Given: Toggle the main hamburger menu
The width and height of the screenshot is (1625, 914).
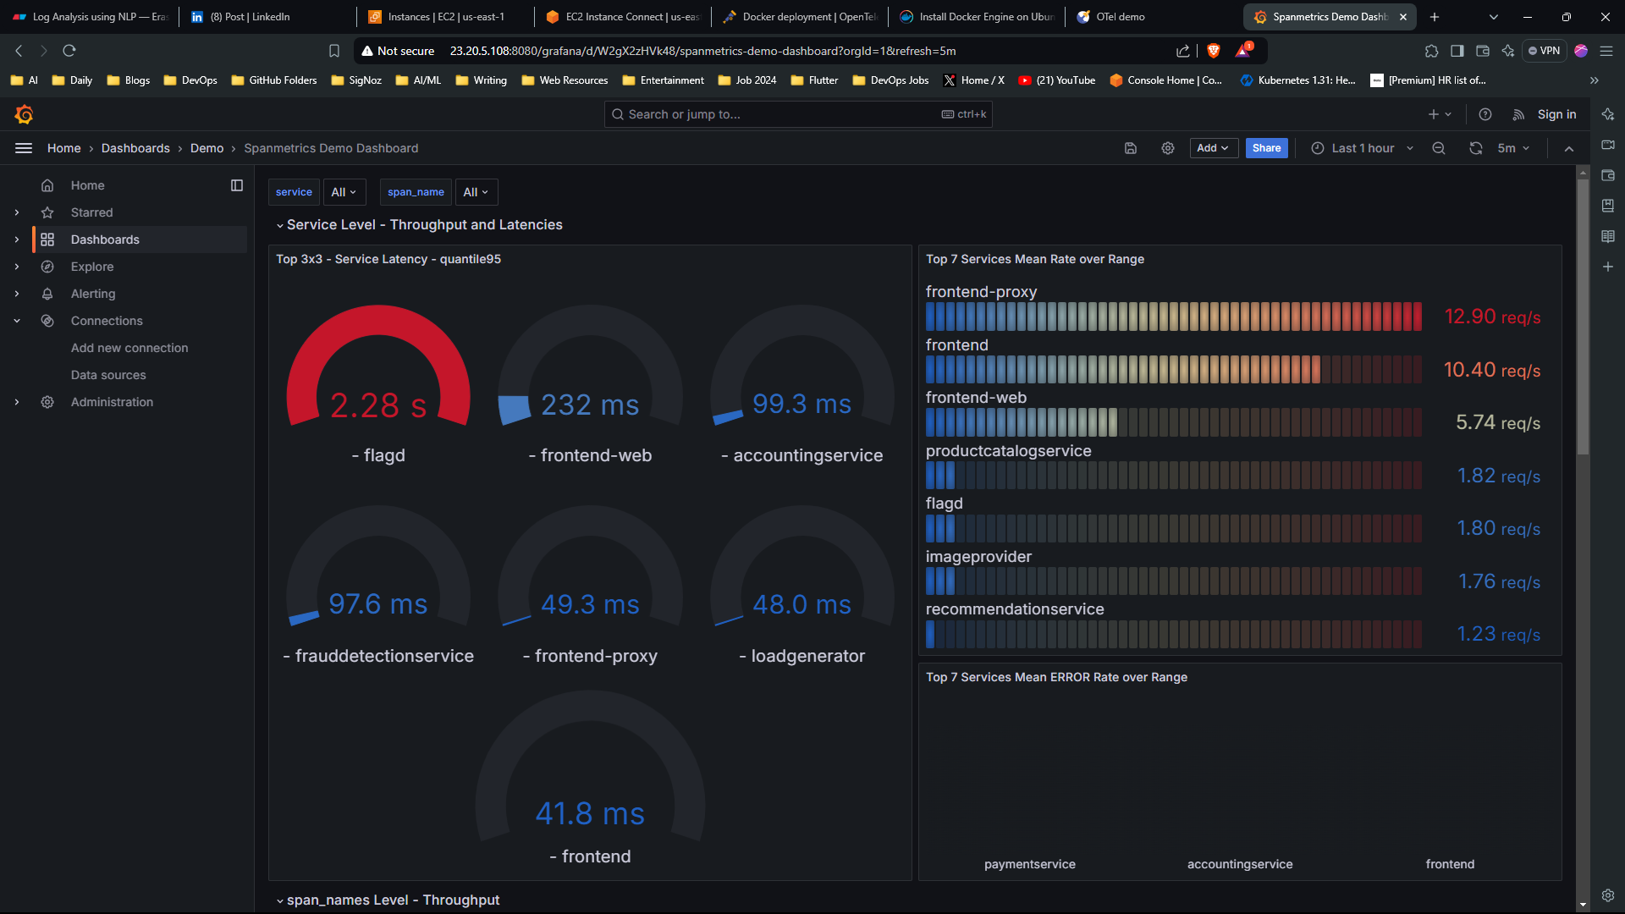Looking at the screenshot, I should click(x=24, y=148).
